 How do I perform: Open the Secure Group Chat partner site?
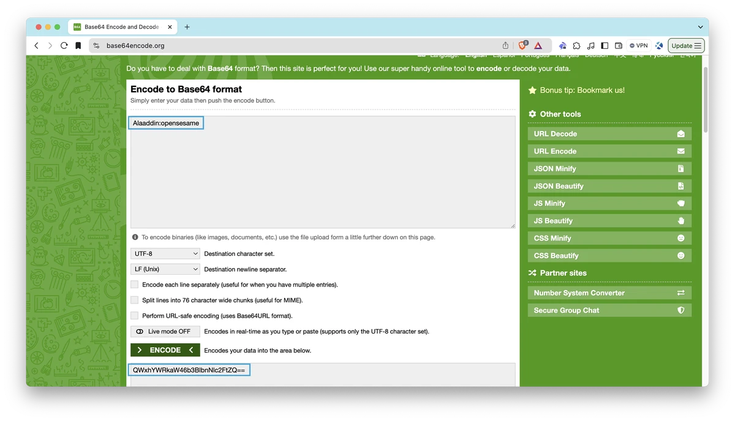[x=609, y=310]
